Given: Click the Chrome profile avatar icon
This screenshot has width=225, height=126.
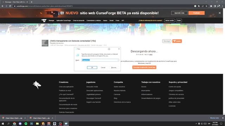Looking at the screenshot, I should coord(219,6).
